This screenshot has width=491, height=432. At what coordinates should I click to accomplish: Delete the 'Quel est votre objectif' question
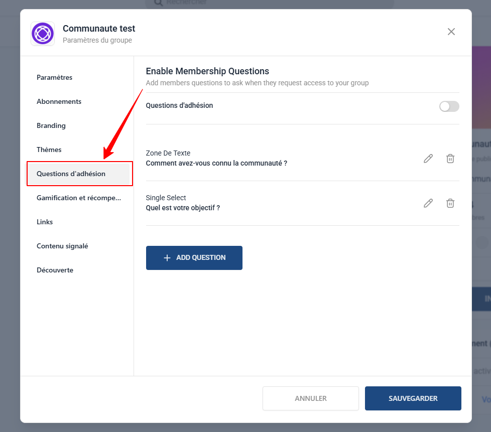click(450, 203)
